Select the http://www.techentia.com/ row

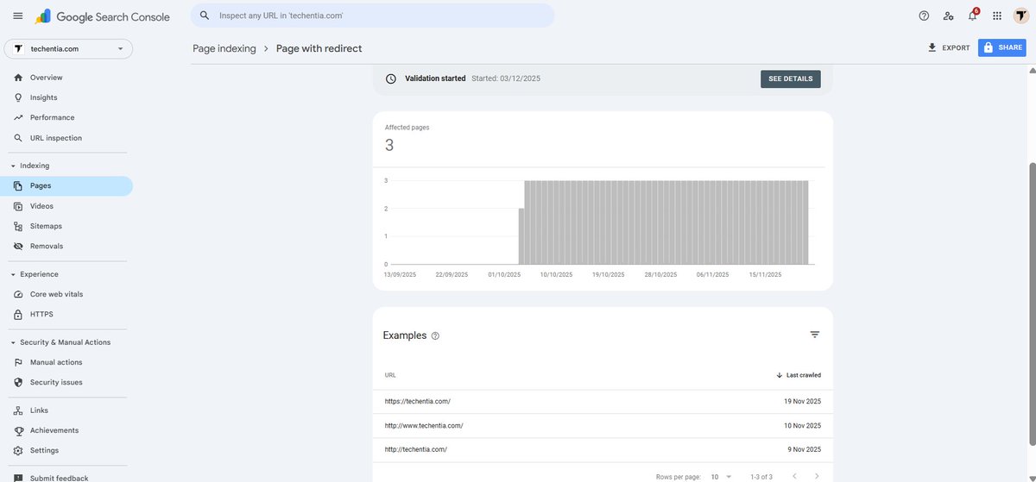(603, 426)
